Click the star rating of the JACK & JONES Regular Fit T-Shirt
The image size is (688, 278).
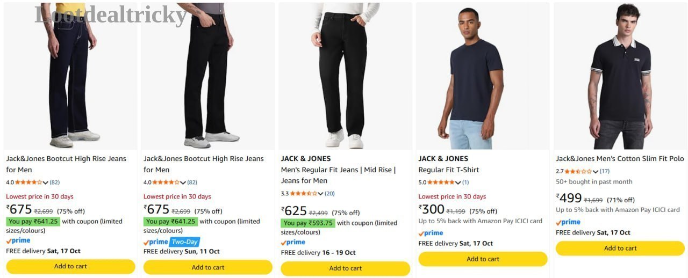coord(441,182)
